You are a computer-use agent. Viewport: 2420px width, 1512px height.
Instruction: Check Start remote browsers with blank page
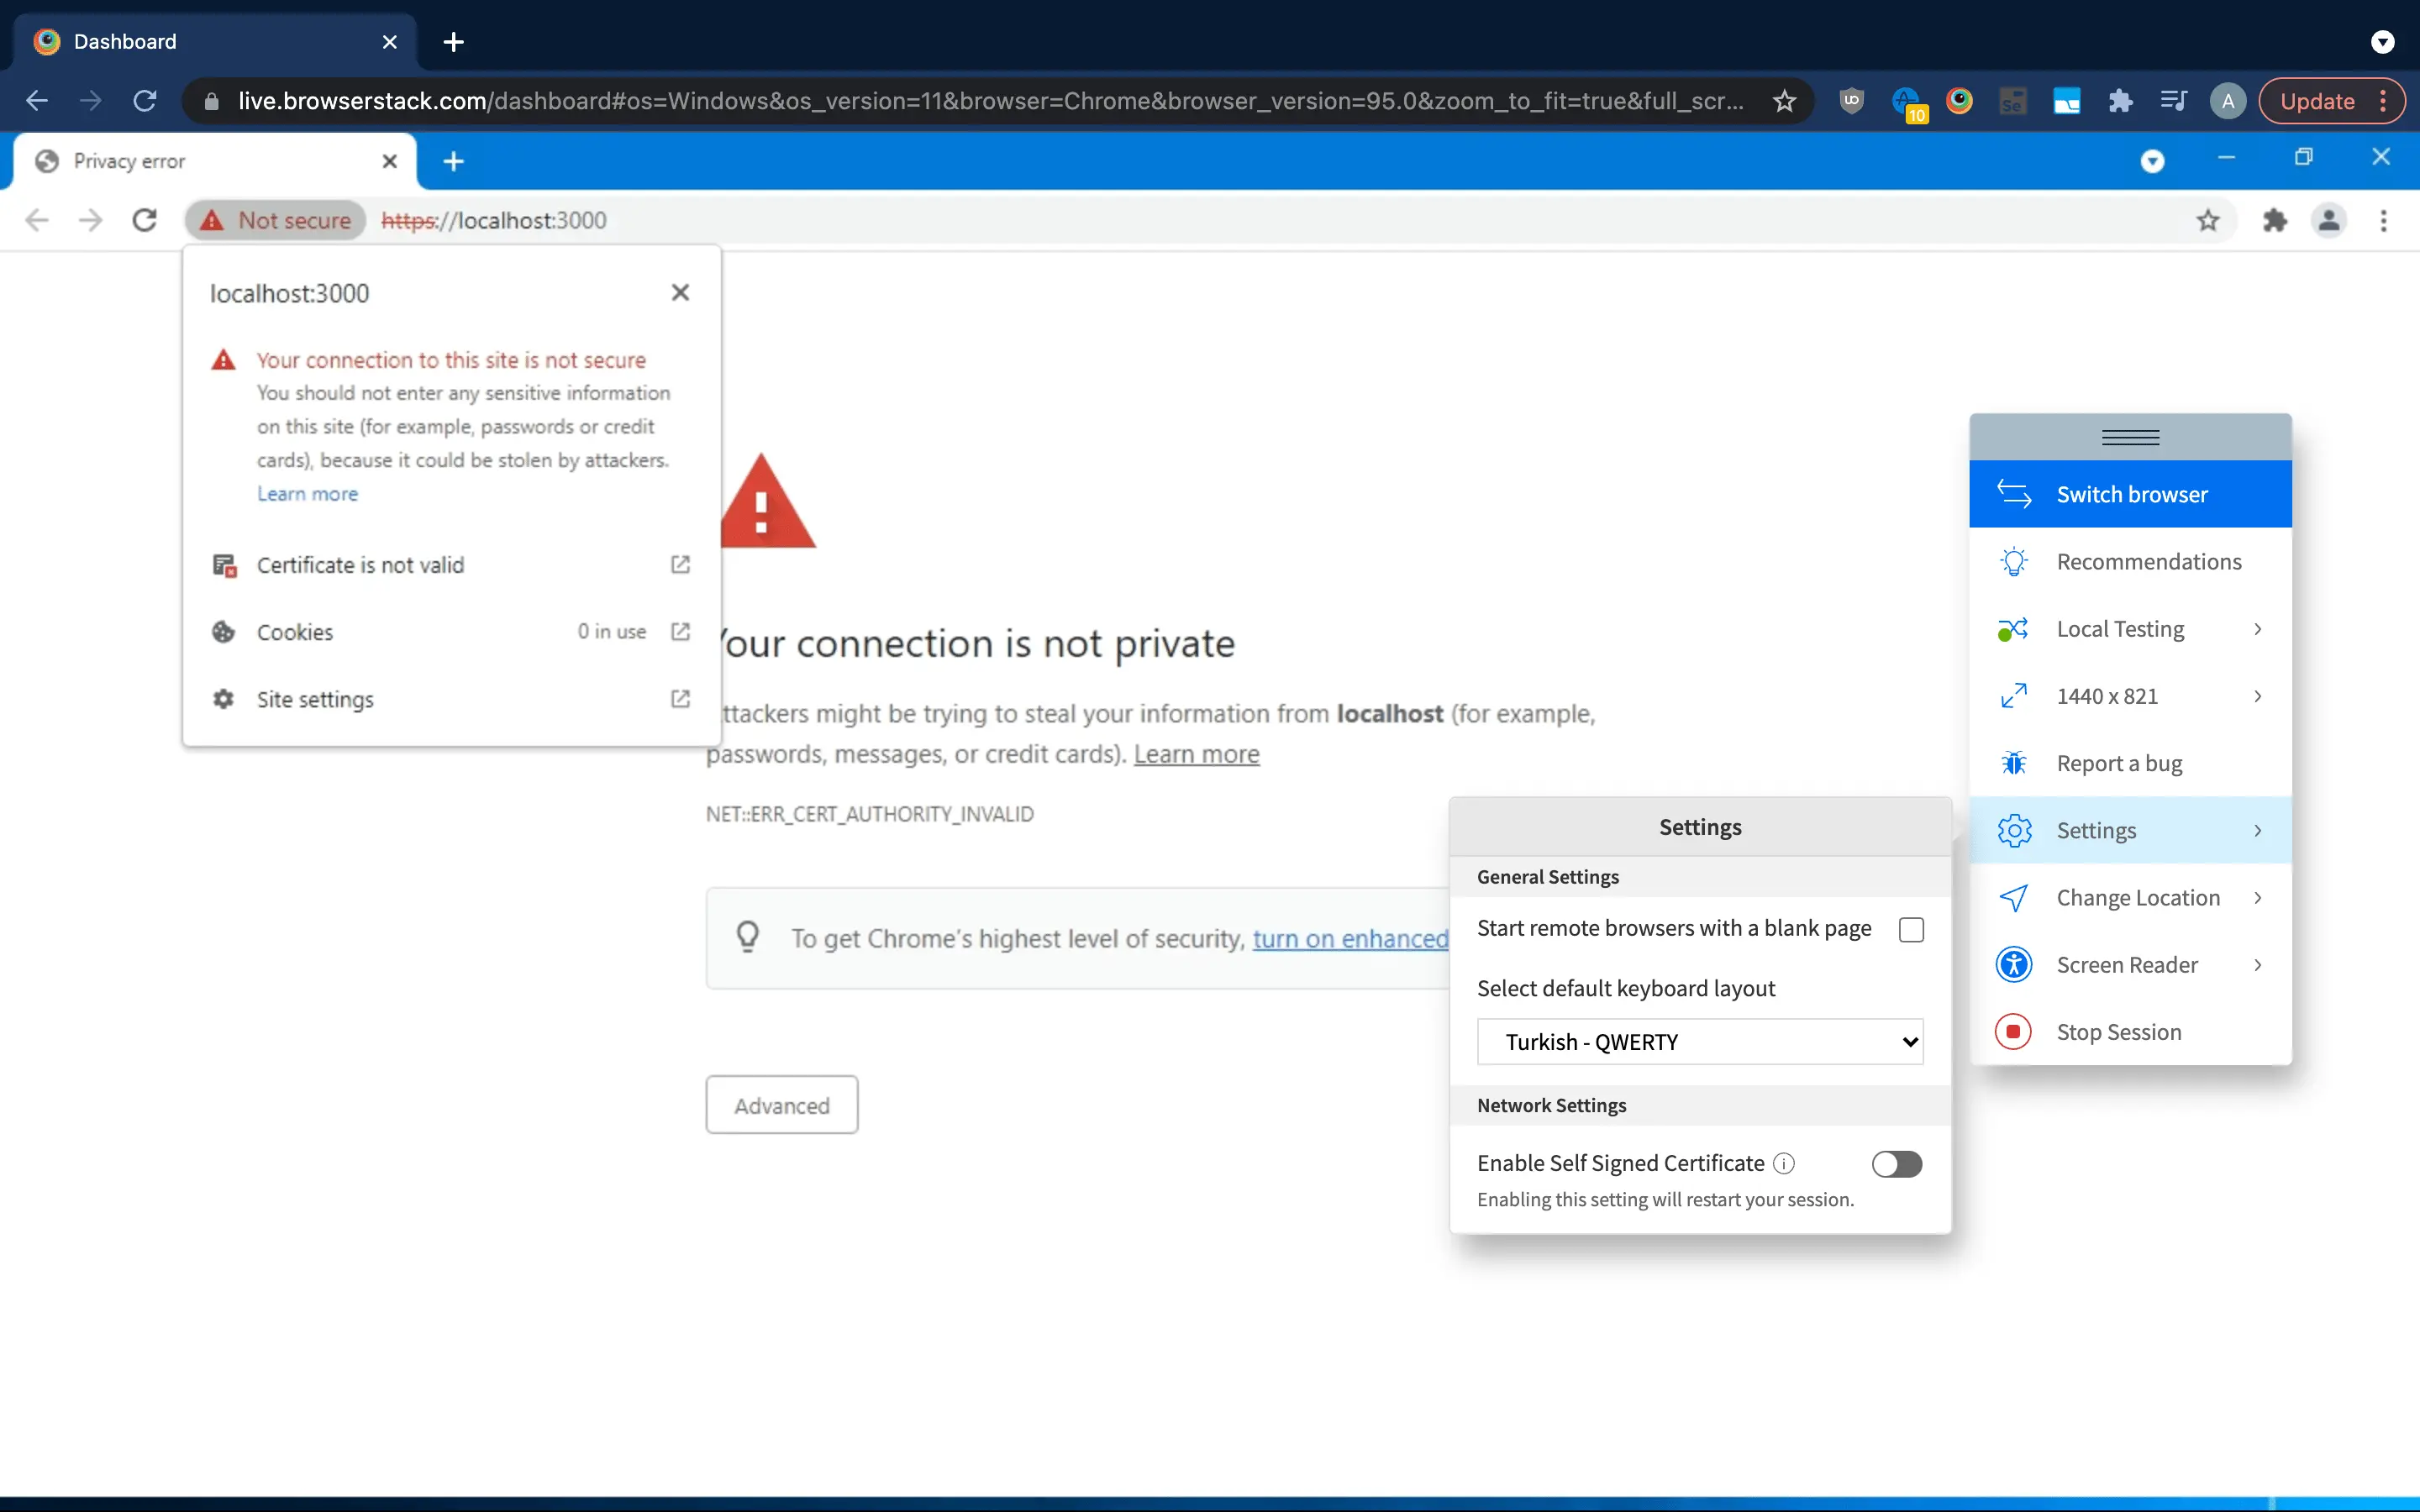coord(1910,929)
